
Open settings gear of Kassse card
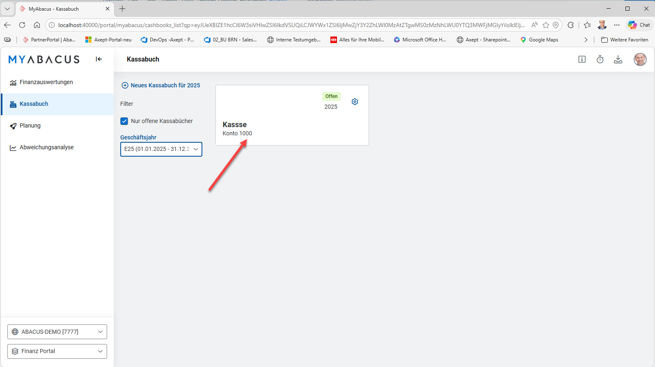click(x=355, y=102)
